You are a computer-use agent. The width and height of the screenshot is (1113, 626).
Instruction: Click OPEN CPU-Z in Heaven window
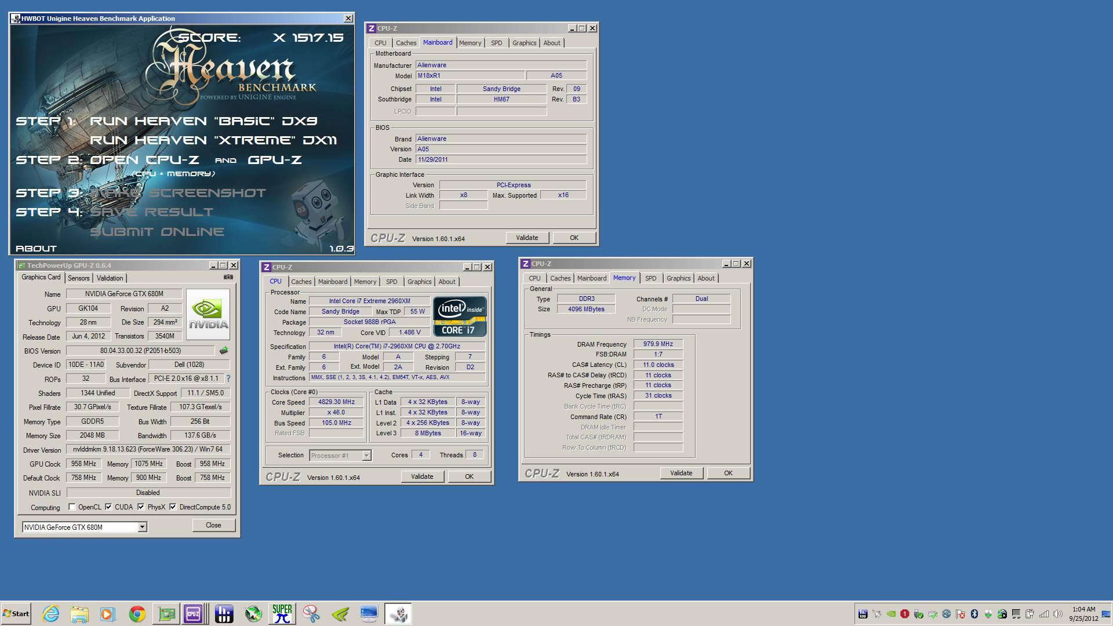(144, 160)
